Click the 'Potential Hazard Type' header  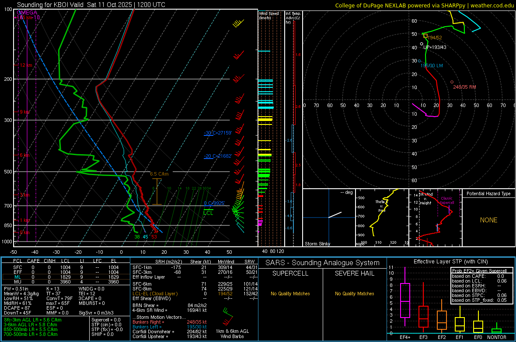pos(488,193)
